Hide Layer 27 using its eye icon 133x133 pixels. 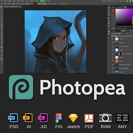[112, 57]
